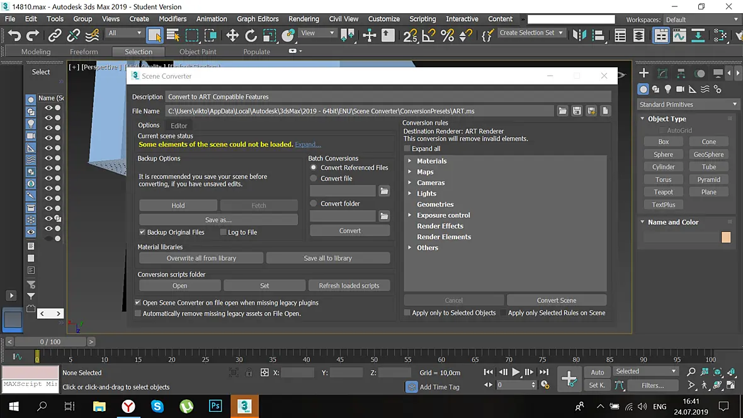Viewport: 743px width, 418px height.
Task: Click Refresh loaded scripts button
Action: (349, 285)
